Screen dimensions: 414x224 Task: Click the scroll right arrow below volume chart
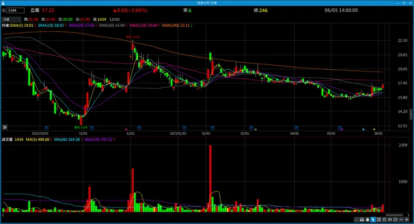point(408,215)
